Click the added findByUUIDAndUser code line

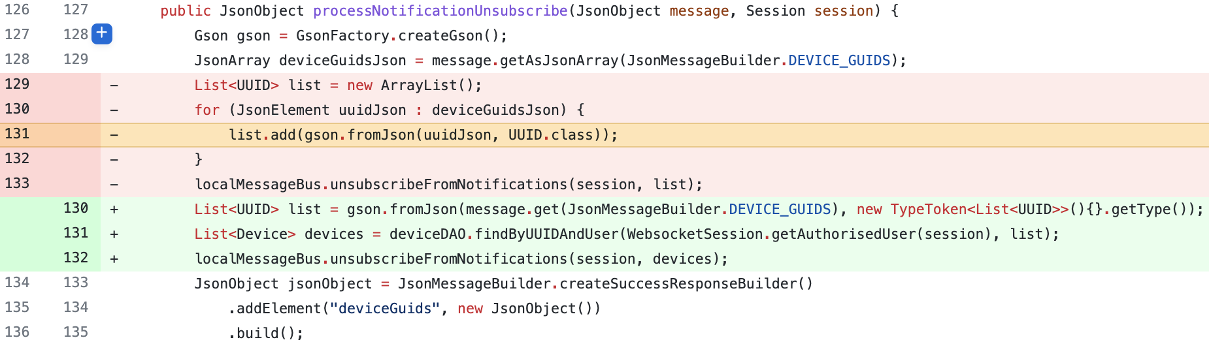(627, 234)
